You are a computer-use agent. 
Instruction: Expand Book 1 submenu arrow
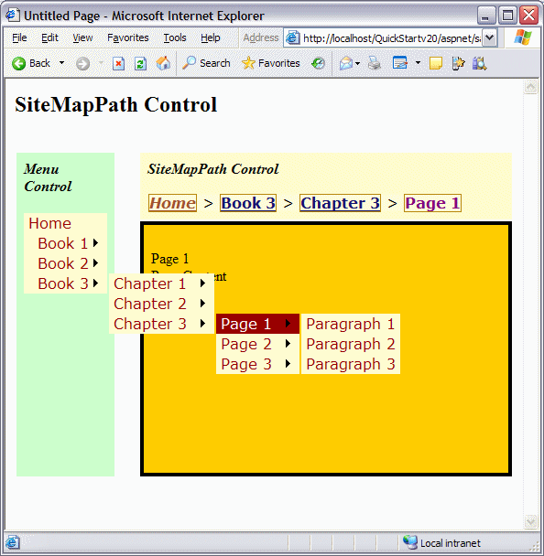pyautogui.click(x=95, y=243)
